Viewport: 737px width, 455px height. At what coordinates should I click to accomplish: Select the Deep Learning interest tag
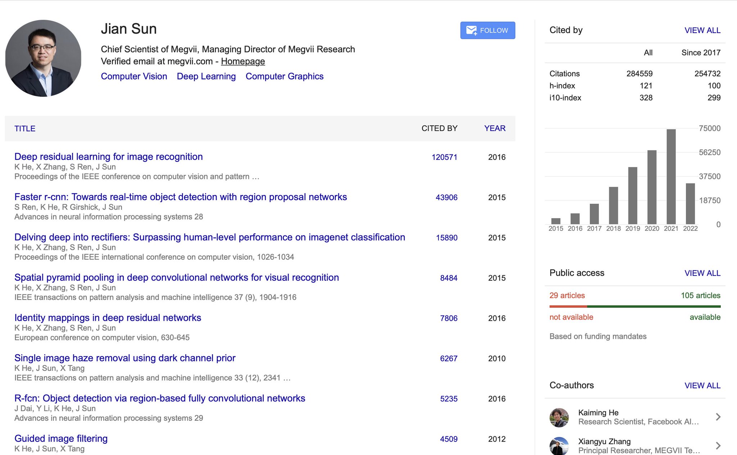point(206,76)
